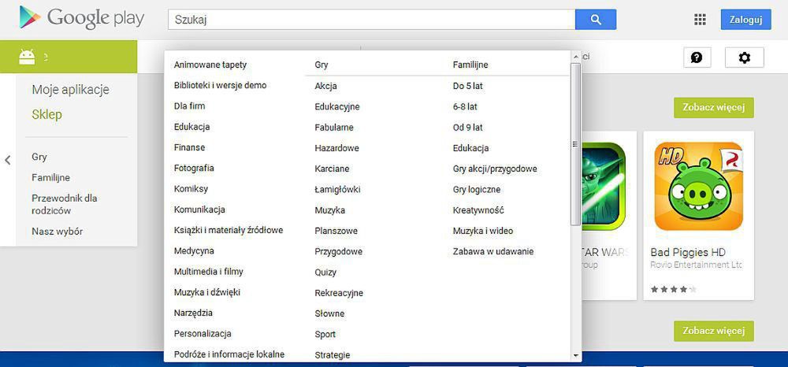The image size is (788, 367).
Task: Select Fabularne games category
Action: tap(334, 128)
